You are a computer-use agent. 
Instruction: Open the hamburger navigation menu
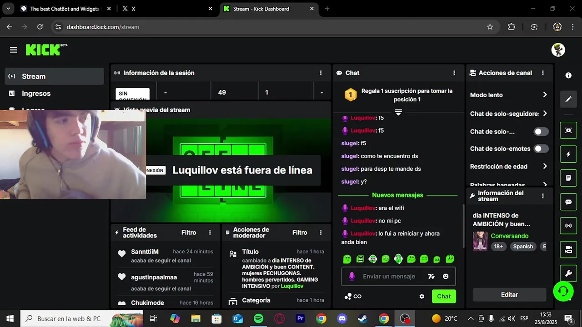[13, 50]
